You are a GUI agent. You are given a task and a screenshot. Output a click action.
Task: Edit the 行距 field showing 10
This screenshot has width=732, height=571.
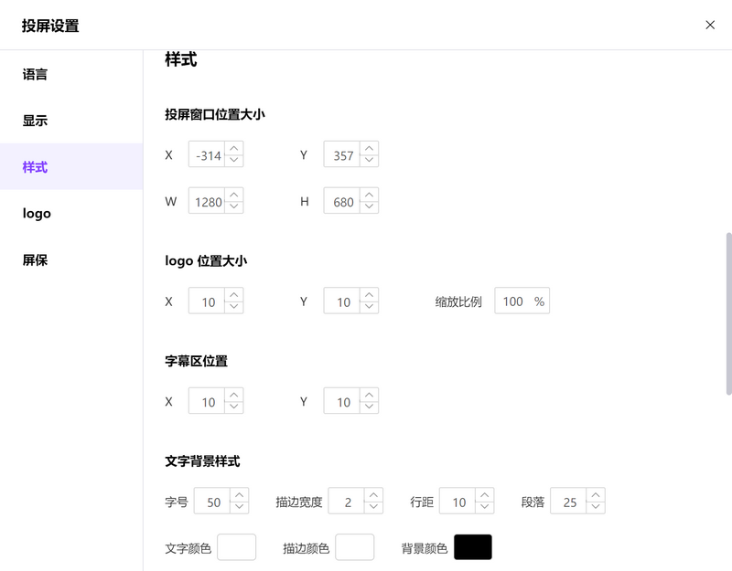(457, 501)
